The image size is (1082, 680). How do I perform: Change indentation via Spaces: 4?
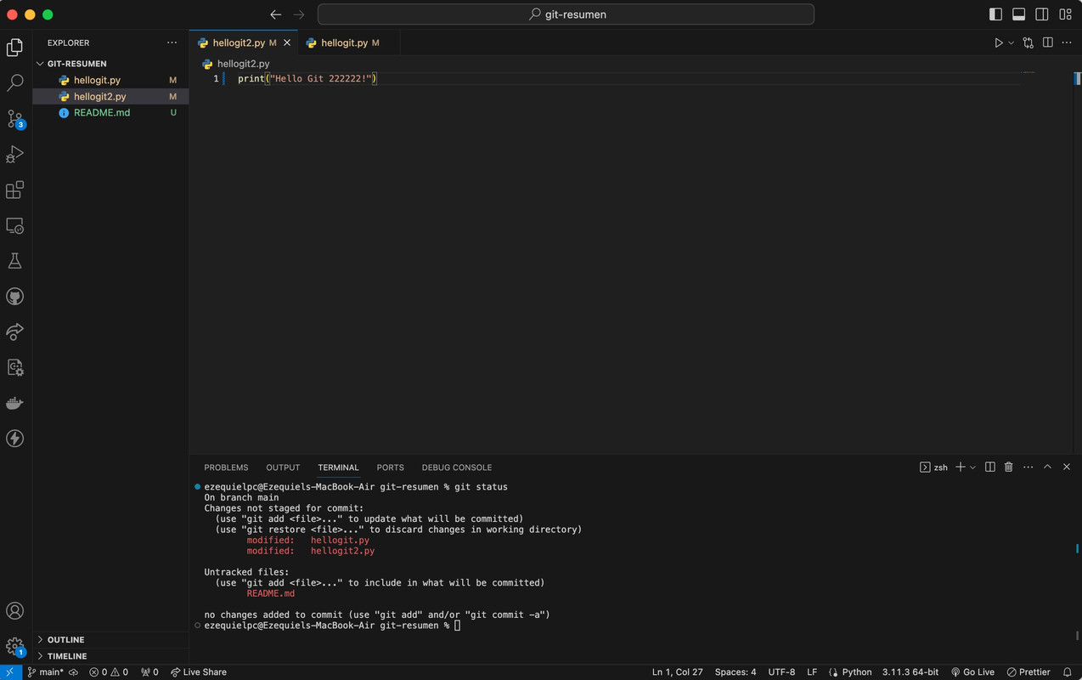(x=735, y=672)
